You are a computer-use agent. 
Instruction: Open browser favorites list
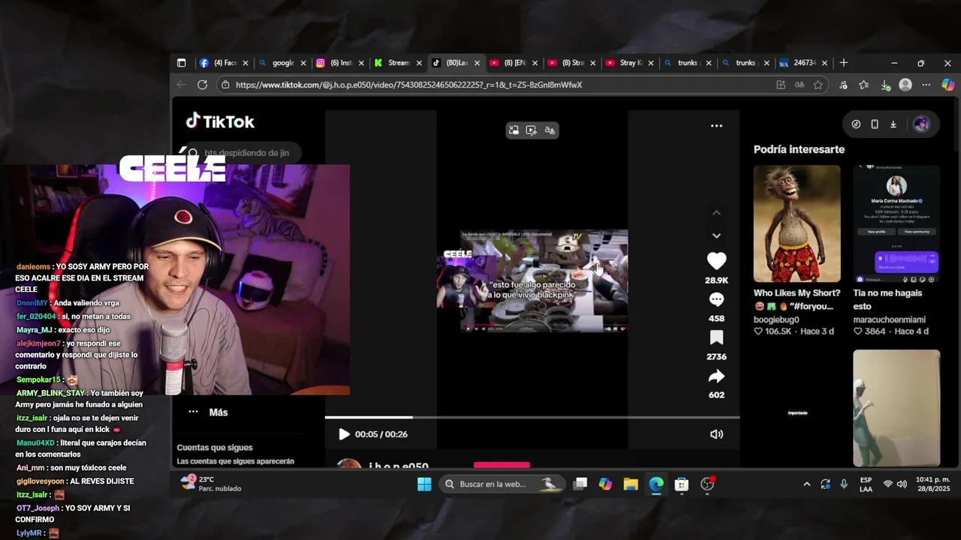[863, 85]
